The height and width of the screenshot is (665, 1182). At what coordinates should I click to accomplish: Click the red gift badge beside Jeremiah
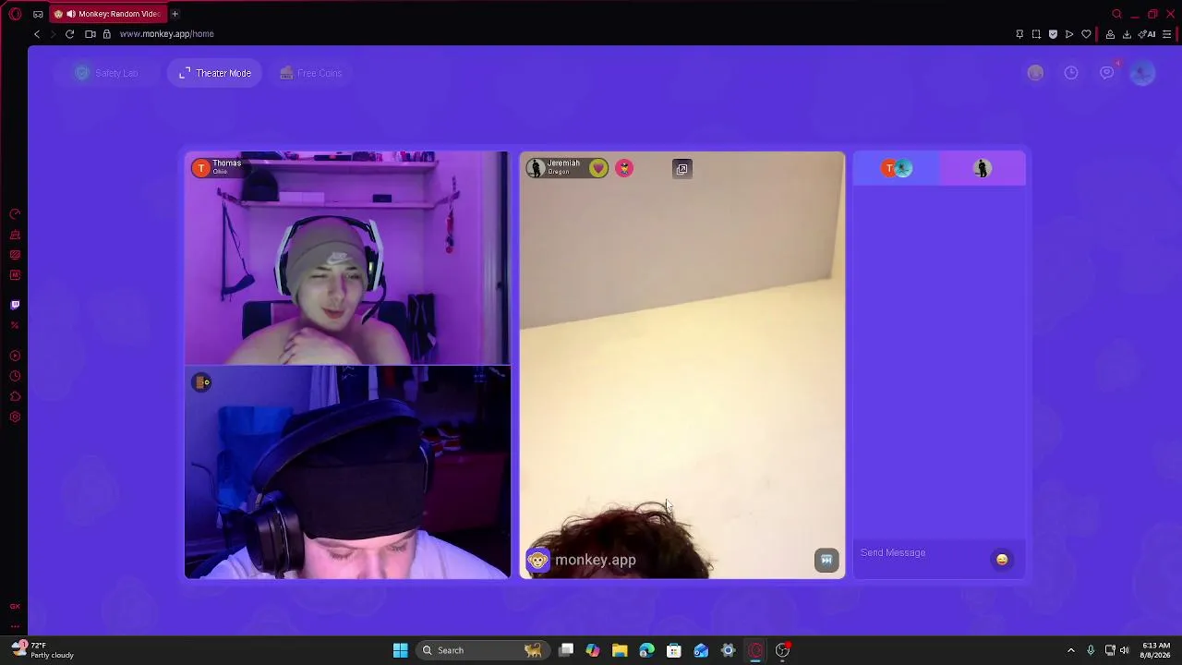click(624, 168)
